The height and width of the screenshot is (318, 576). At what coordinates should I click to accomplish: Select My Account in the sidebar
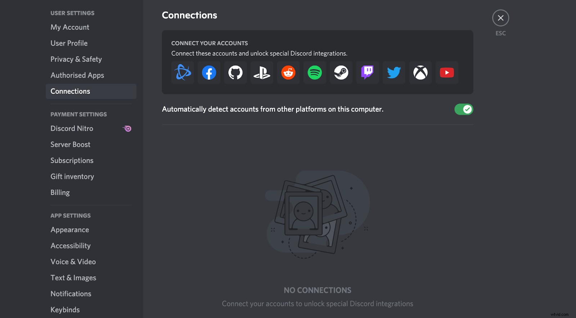point(69,27)
